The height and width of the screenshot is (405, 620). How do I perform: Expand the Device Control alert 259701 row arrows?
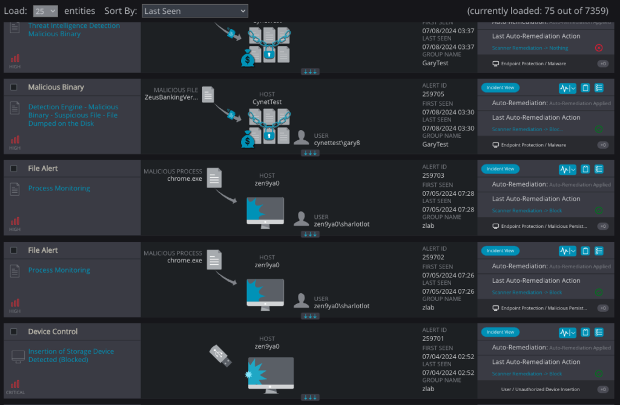pyautogui.click(x=310, y=398)
